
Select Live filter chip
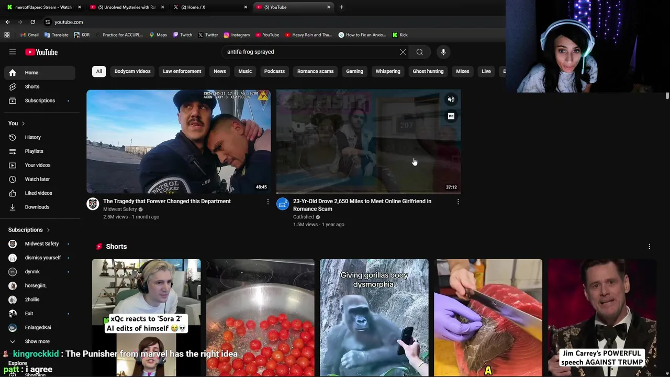click(486, 71)
